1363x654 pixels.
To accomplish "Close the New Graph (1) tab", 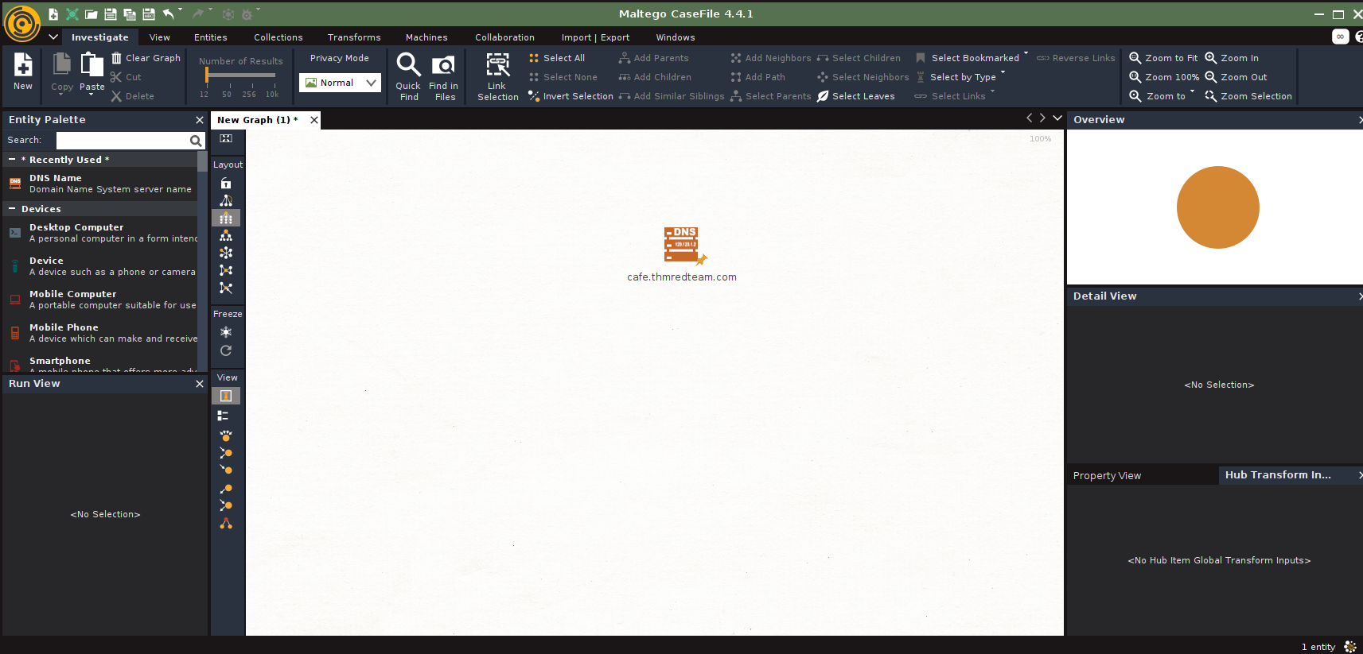I will coord(314,120).
